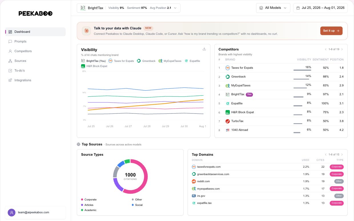Open greenbacktaxservices.com domain link

click(x=213, y=174)
